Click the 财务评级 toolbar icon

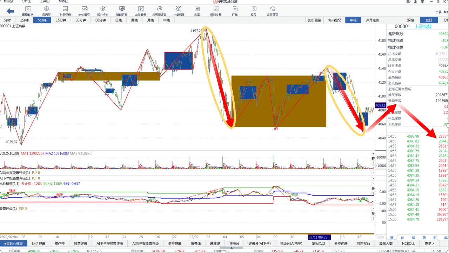pyautogui.click(x=65, y=11)
